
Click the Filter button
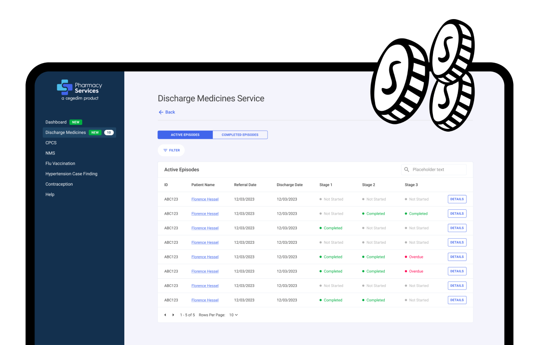coord(171,150)
